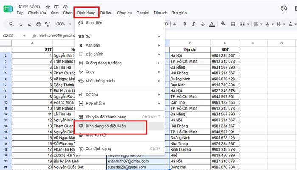Expand the Văn bản submenu
This screenshot has height=170, width=297.
pyautogui.click(x=120, y=45)
